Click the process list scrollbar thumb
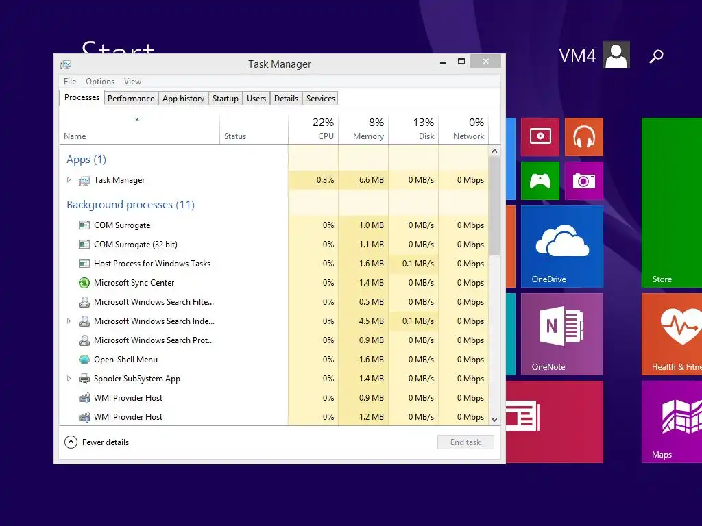702x526 pixels. [x=495, y=205]
